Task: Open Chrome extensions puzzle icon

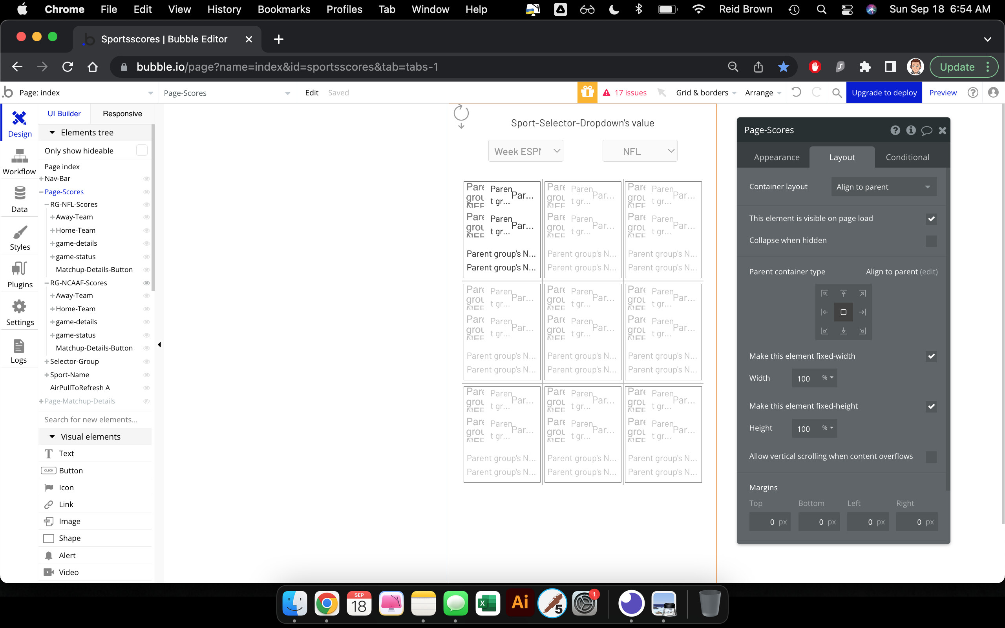Action: click(865, 67)
